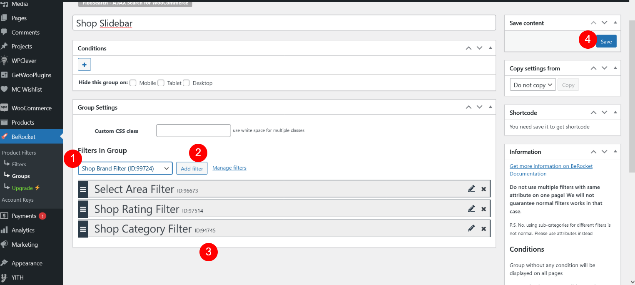The width and height of the screenshot is (635, 285).
Task: Toggle hide group on Desktop
Action: (186, 83)
